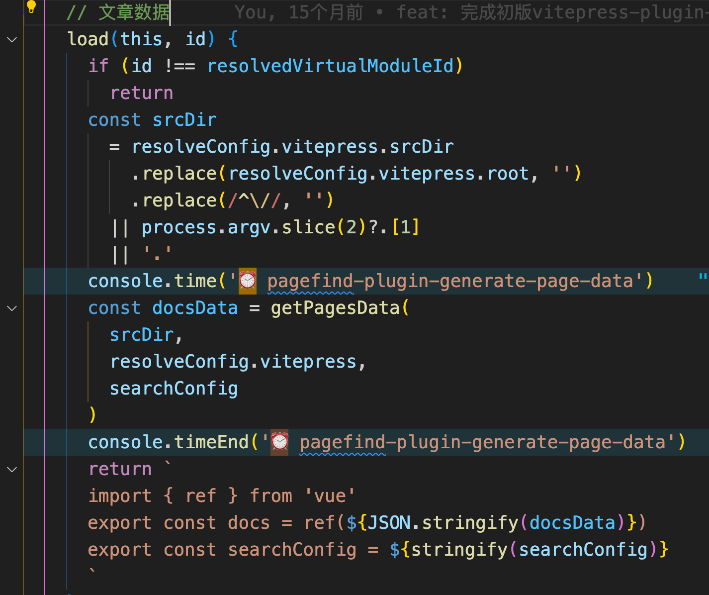Click the closing parenthesis of getPagesData call
The height and width of the screenshot is (595, 709).
tap(92, 414)
